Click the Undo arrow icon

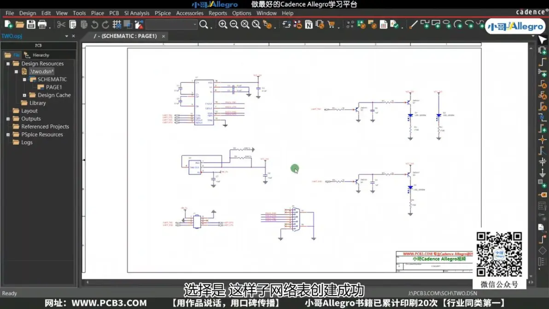pyautogui.click(x=94, y=24)
